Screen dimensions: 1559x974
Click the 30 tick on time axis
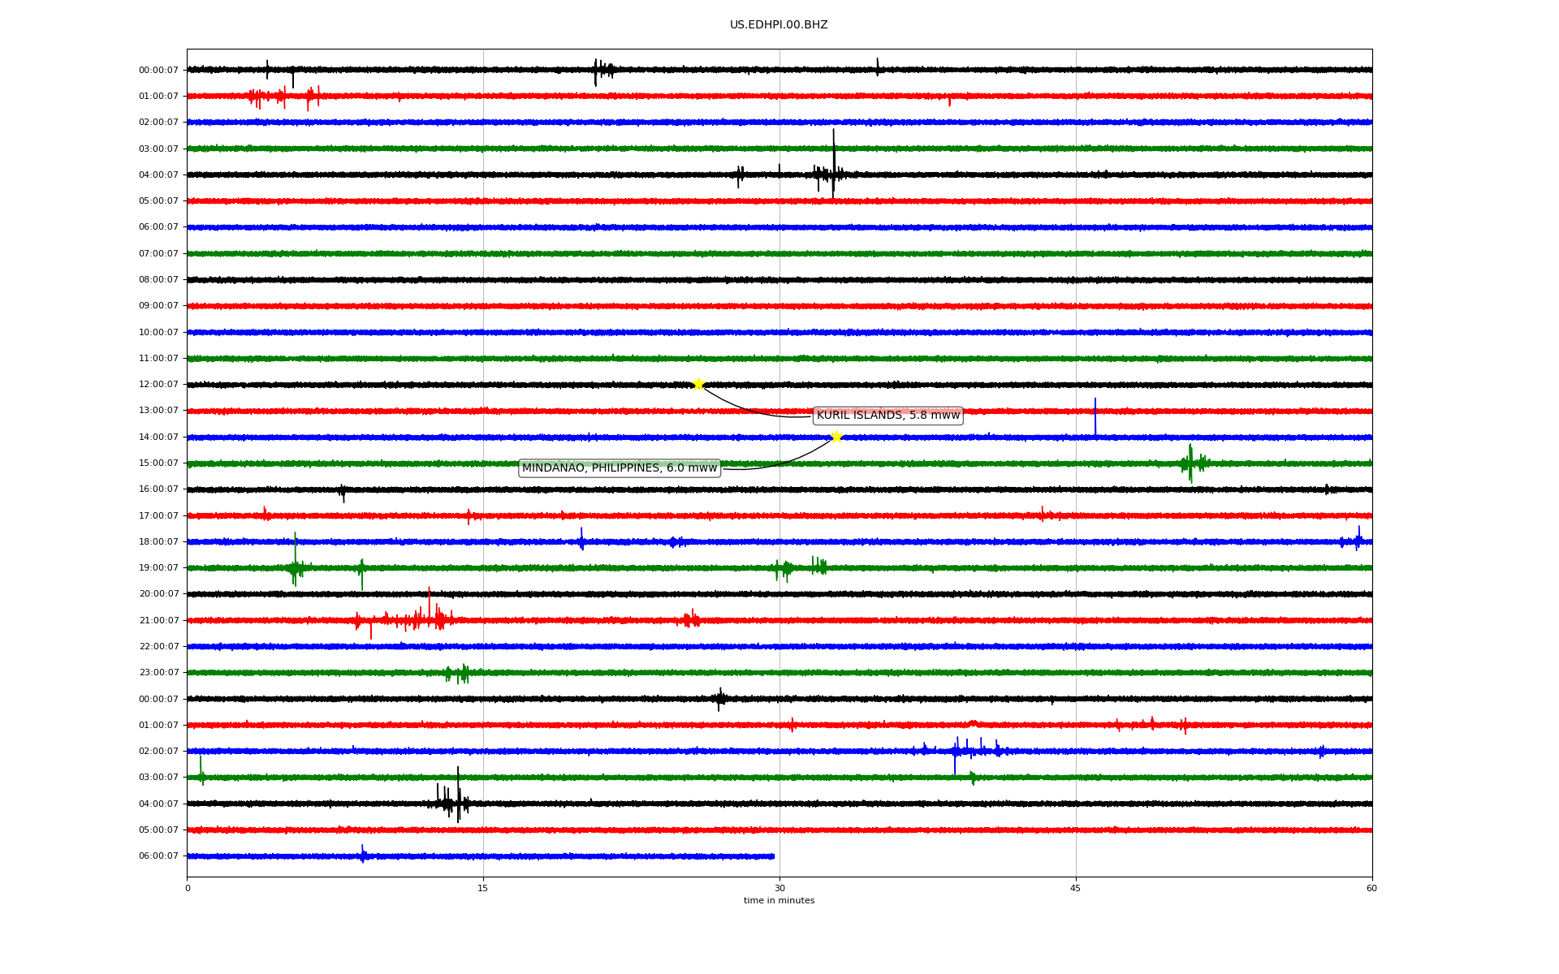point(779,888)
